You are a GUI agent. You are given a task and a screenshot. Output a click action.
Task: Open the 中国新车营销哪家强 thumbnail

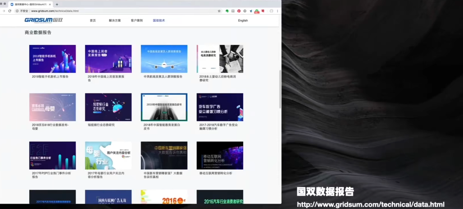(x=164, y=155)
